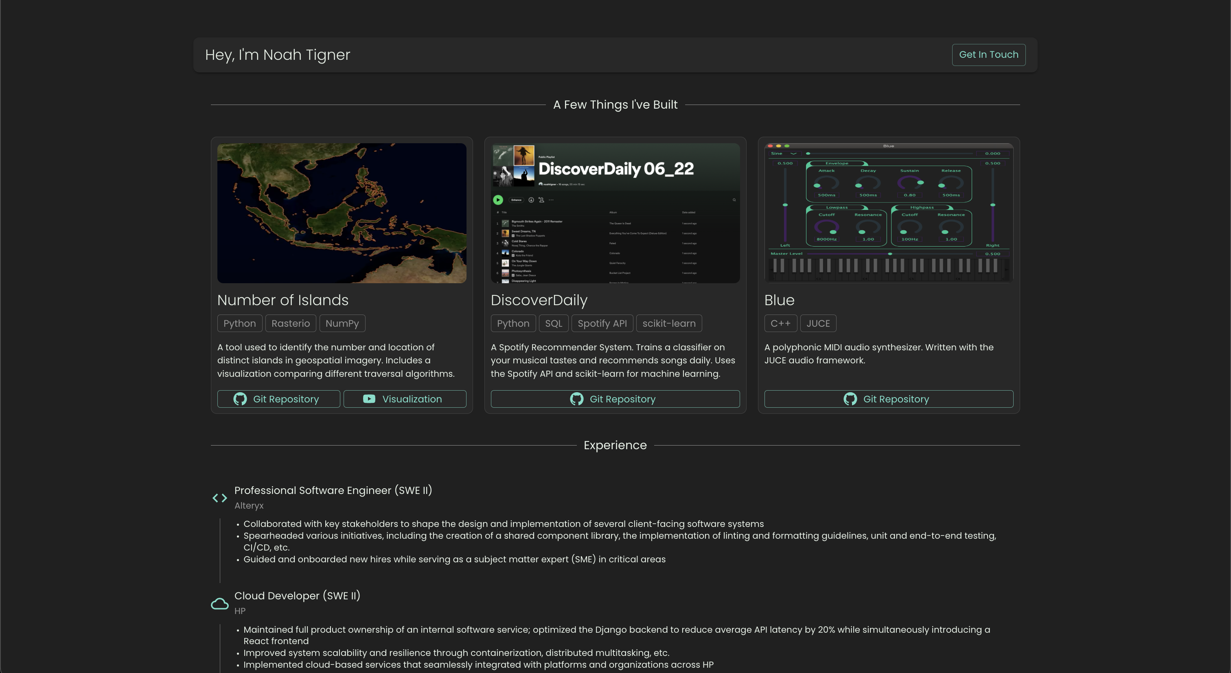
Task: Click the JUCE tag
Action: tap(818, 323)
